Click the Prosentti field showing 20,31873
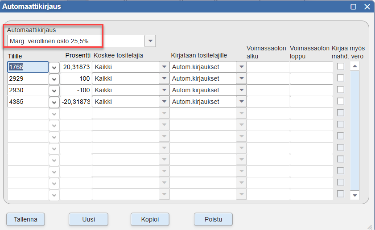Image resolution: width=375 pixels, height=230 pixels. click(76, 67)
